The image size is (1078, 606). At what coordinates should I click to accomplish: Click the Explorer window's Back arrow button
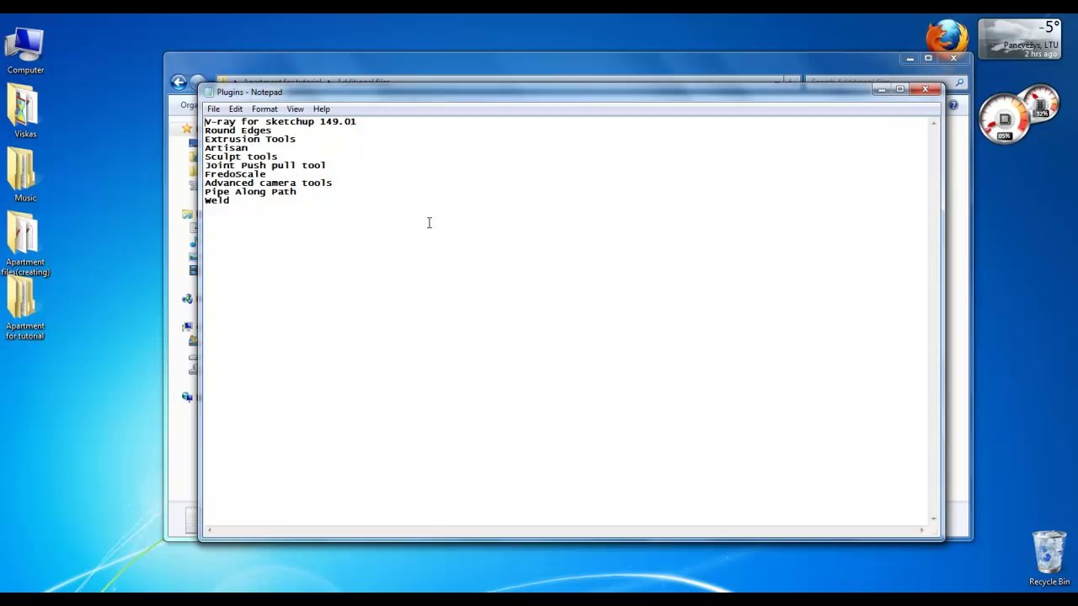click(x=179, y=82)
